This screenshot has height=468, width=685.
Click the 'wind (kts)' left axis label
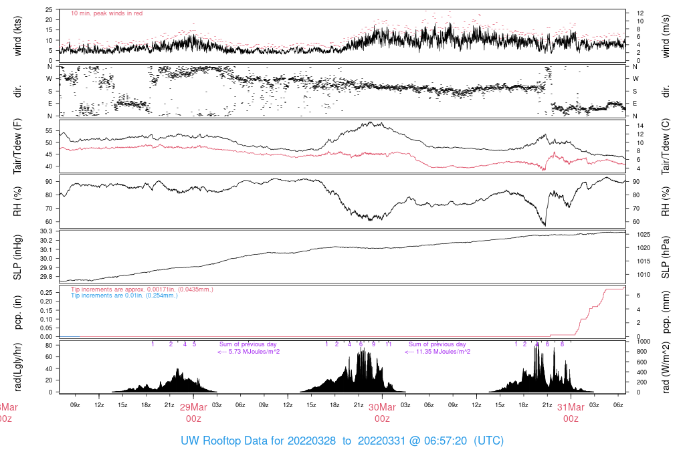point(17,36)
